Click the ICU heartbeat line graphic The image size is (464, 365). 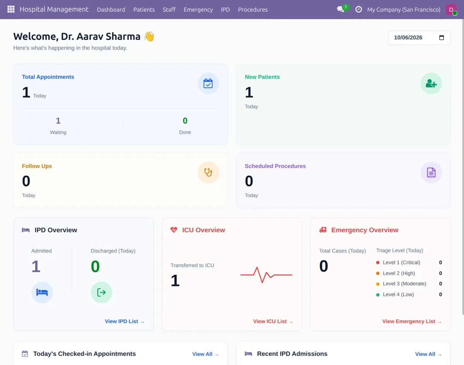coord(266,274)
